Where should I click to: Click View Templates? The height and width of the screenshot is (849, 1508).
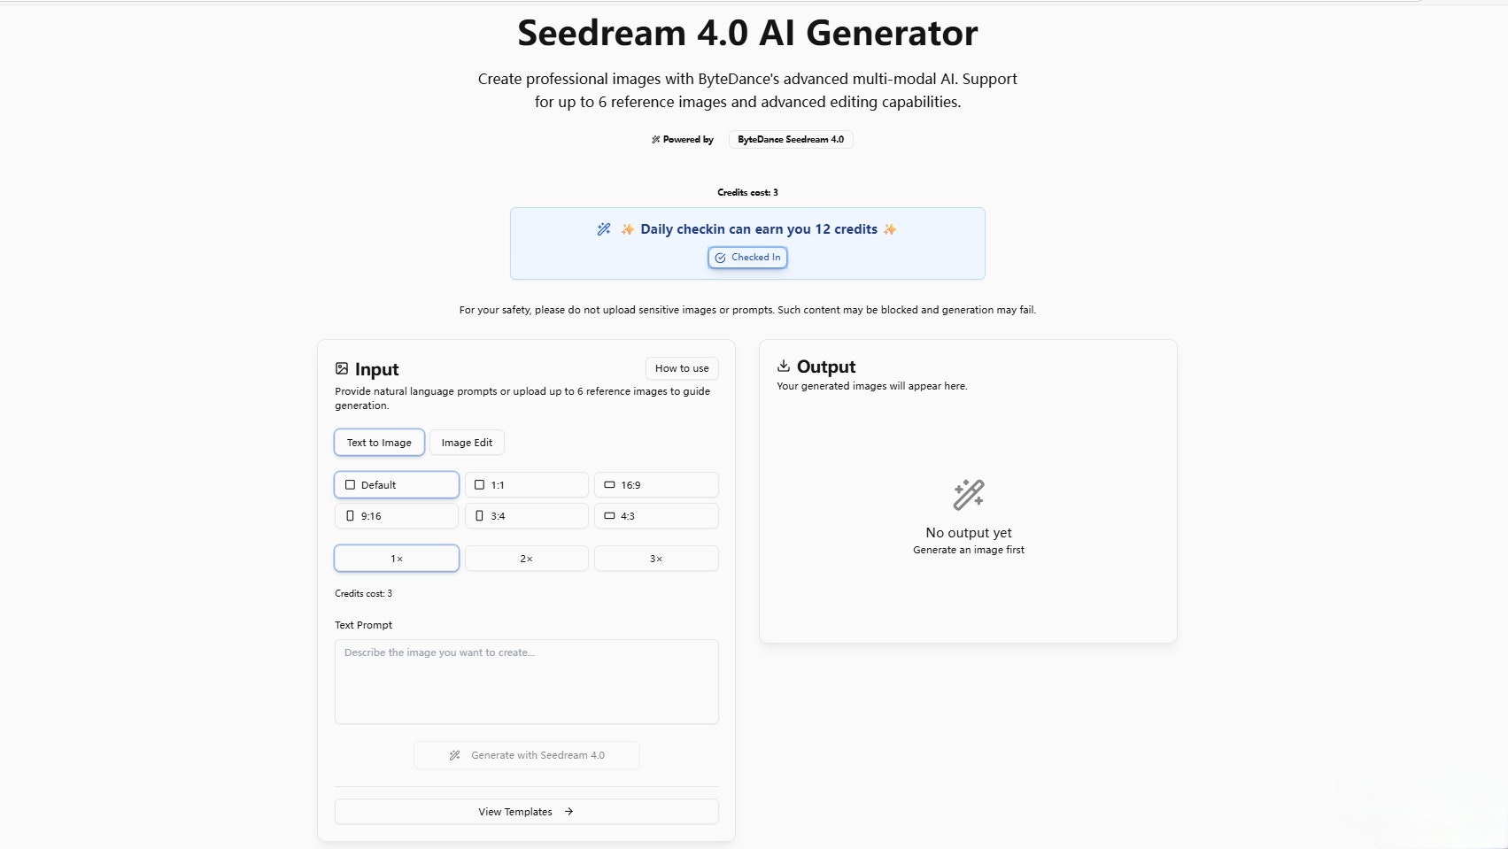pos(526,811)
